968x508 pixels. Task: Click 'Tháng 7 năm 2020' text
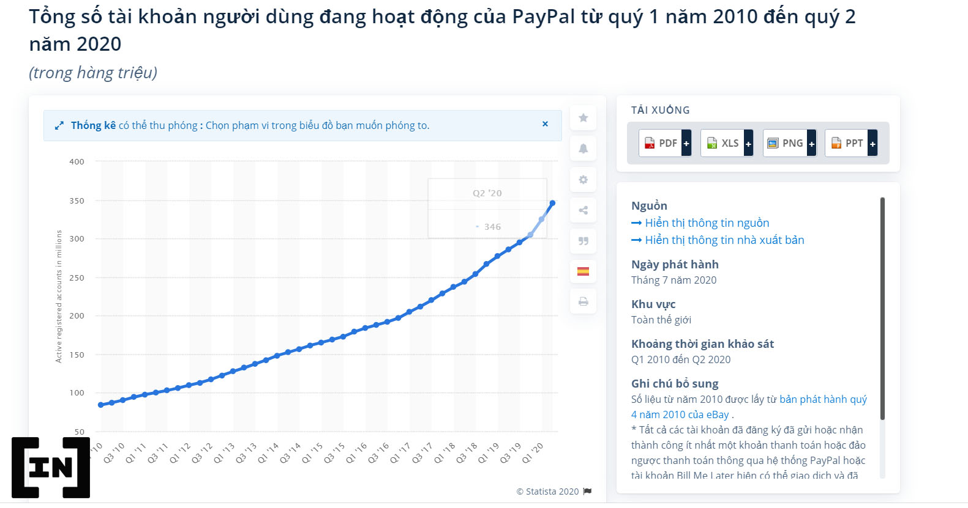(673, 280)
